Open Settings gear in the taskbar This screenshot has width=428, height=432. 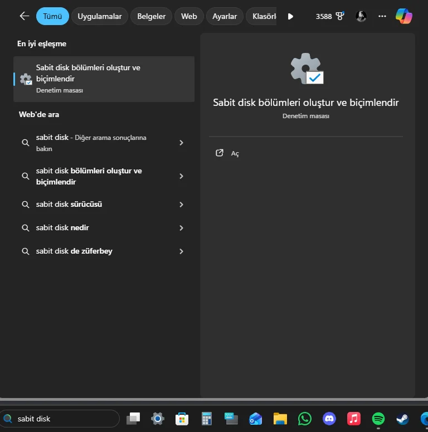click(x=158, y=419)
